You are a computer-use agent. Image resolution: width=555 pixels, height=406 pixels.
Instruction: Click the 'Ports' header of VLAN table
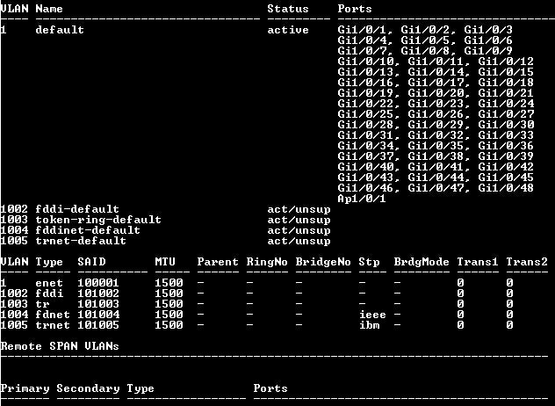pyautogui.click(x=355, y=9)
